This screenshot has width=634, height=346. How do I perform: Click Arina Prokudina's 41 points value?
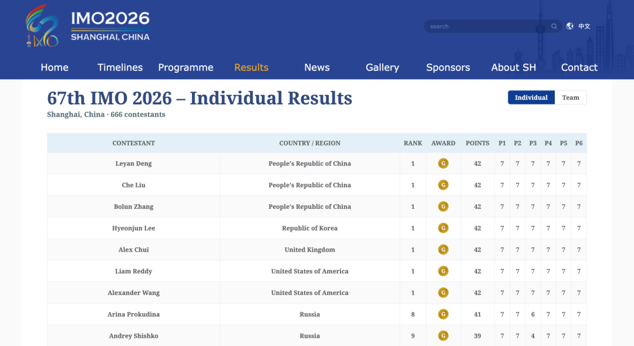477,314
